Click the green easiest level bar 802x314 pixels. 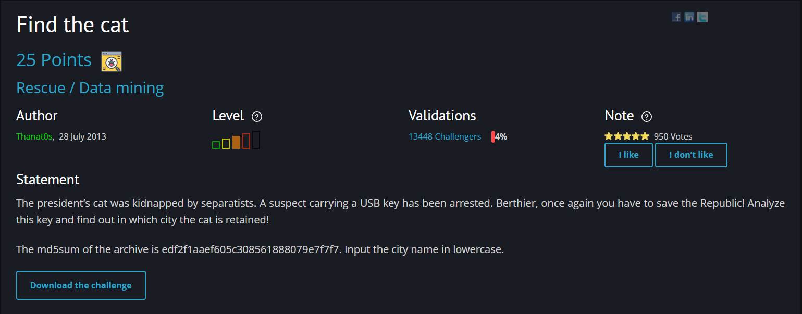216,145
